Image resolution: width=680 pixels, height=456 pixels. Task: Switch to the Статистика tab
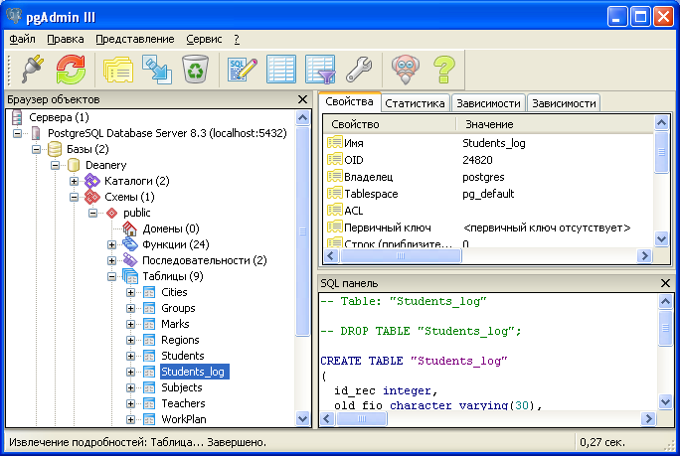click(x=415, y=103)
